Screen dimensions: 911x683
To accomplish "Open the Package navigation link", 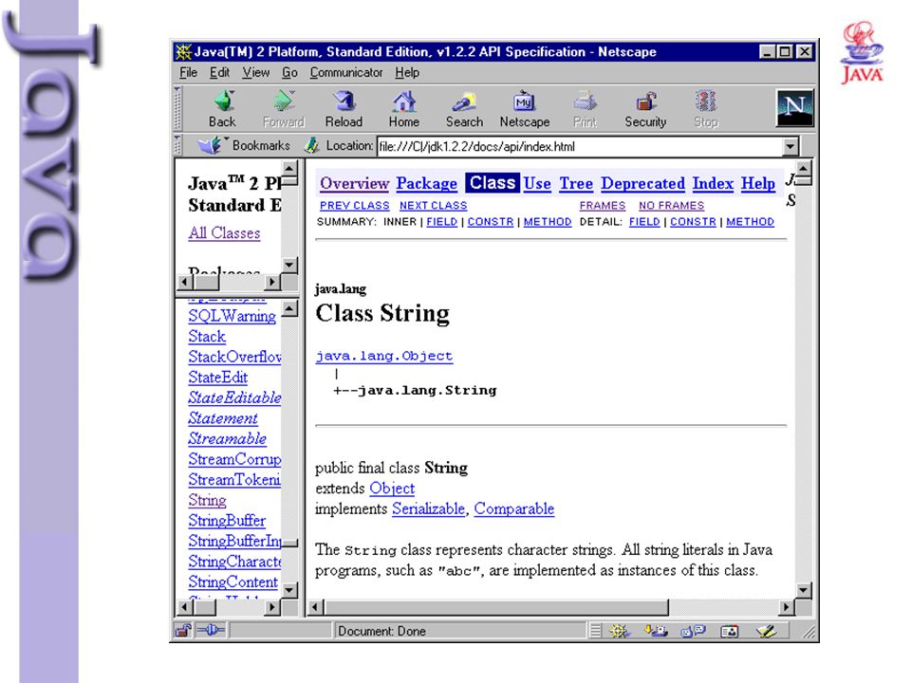I will (426, 183).
